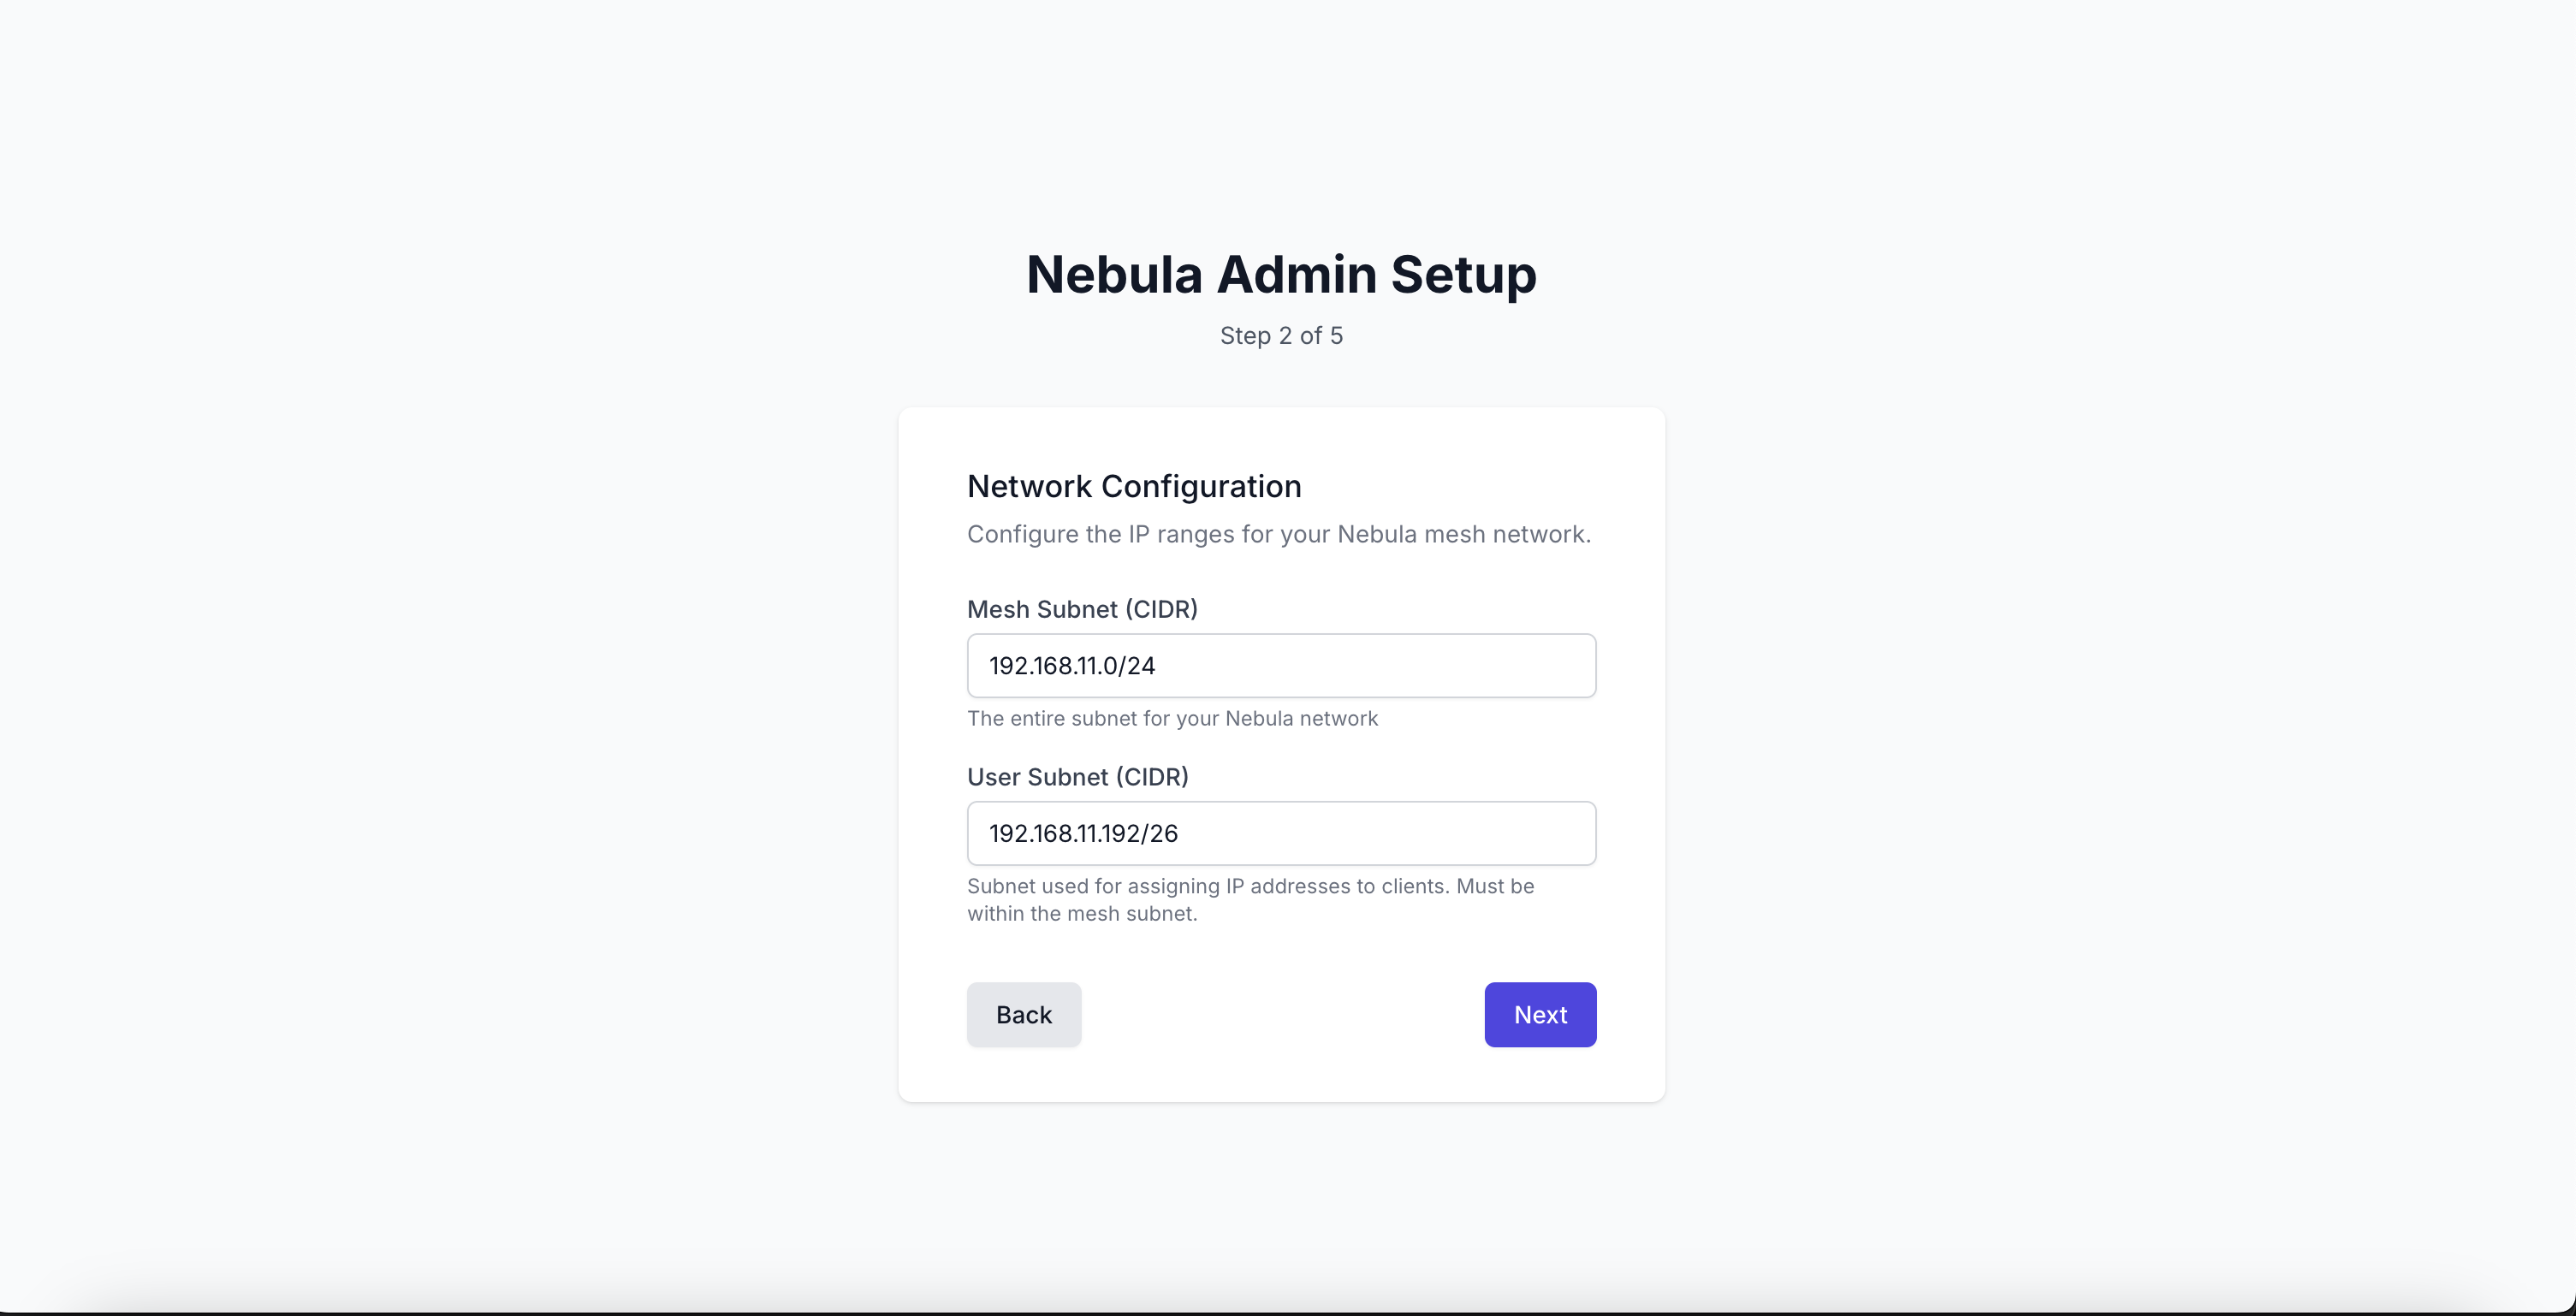The height and width of the screenshot is (1316, 2576).
Task: Click "within the mesh subnet." helper text line
Action: [1082, 913]
